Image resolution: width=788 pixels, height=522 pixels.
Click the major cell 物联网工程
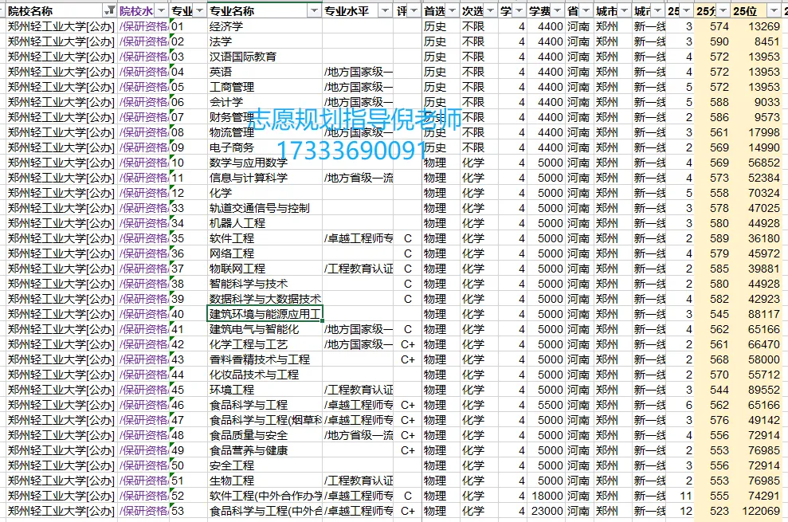coord(265,269)
